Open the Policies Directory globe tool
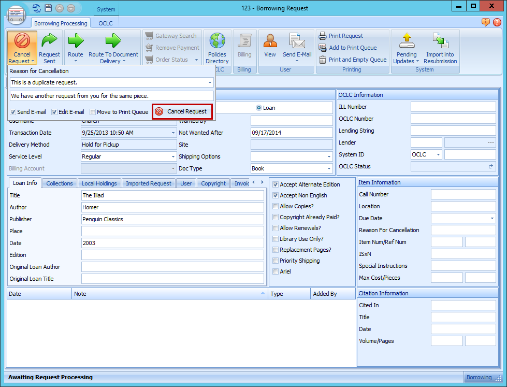Viewport: 507px width, 387px height. click(217, 48)
